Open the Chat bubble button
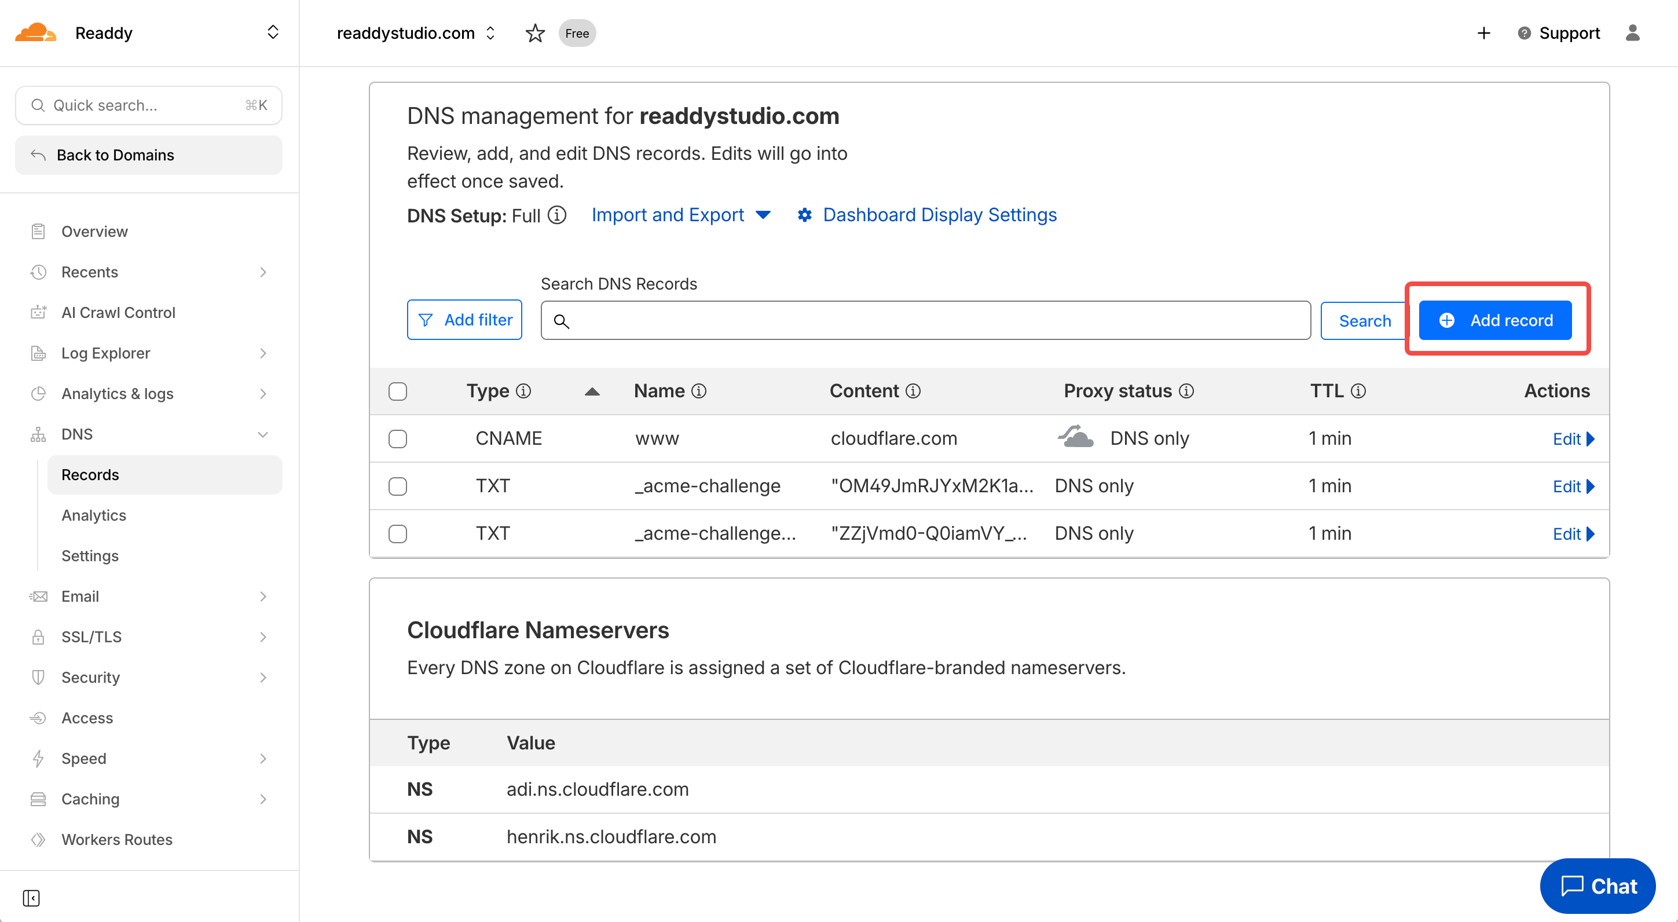 point(1598,886)
